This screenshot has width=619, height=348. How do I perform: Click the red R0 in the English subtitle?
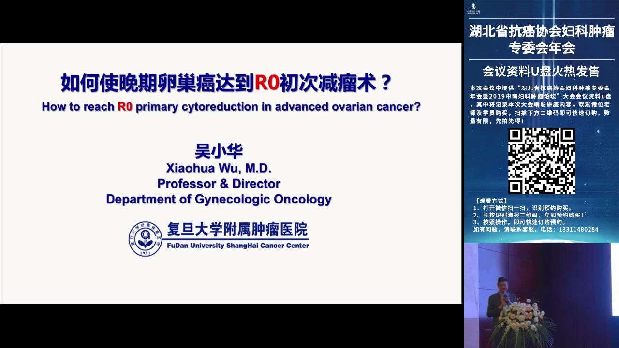pyautogui.click(x=125, y=107)
